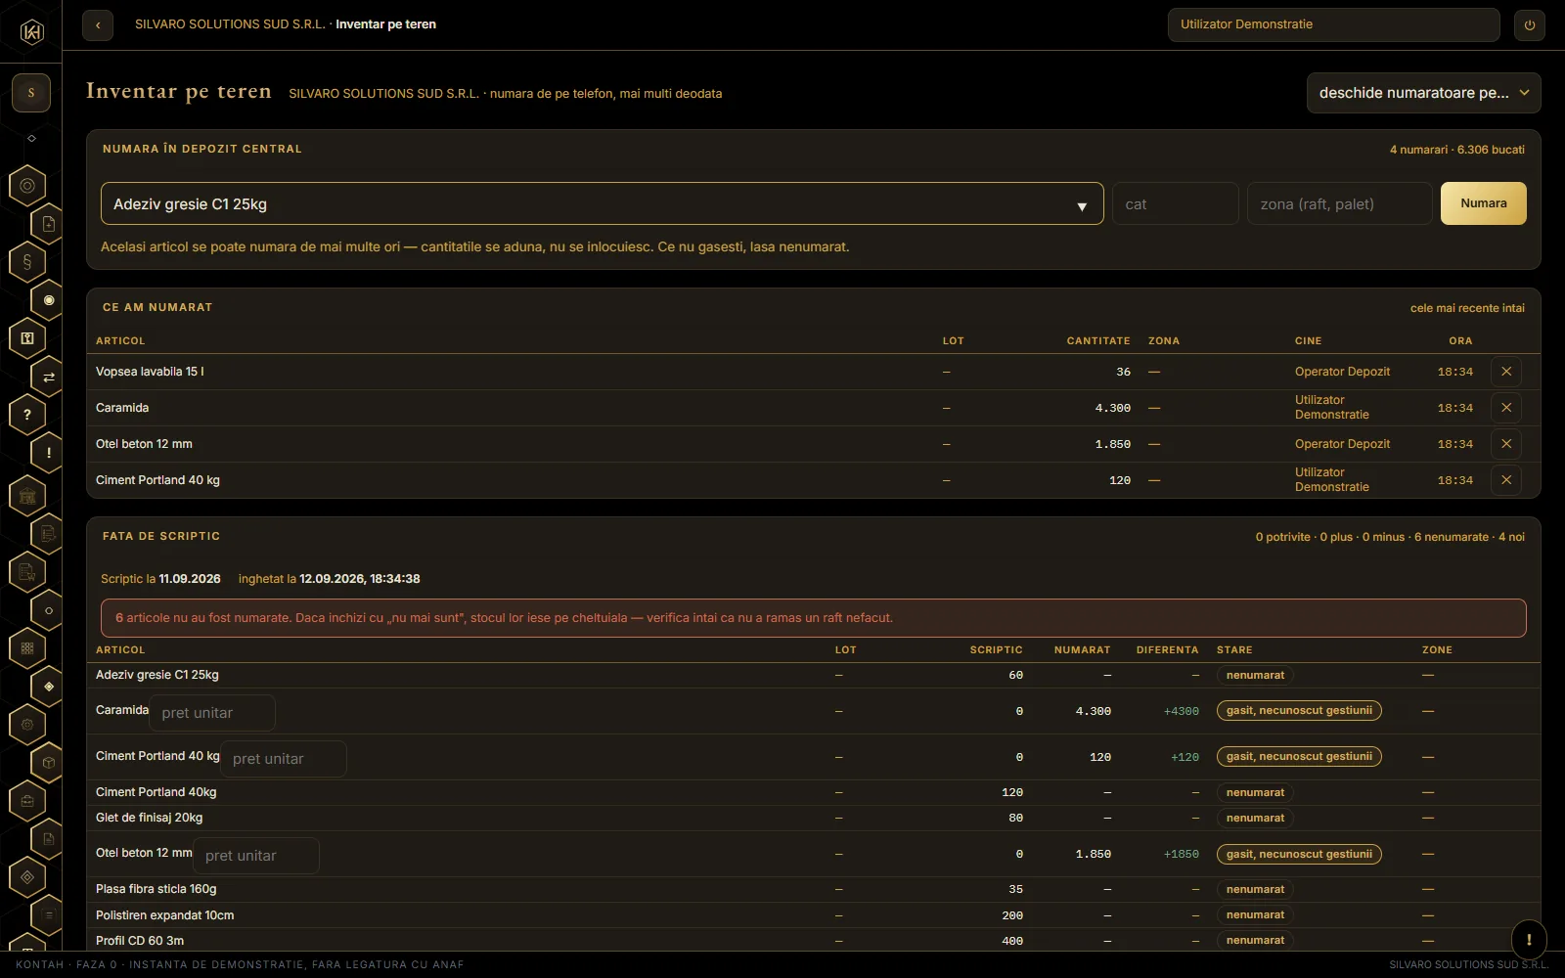Click the Caramida 'pret unitar' field
Image resolution: width=1565 pixels, height=978 pixels.
pos(212,713)
